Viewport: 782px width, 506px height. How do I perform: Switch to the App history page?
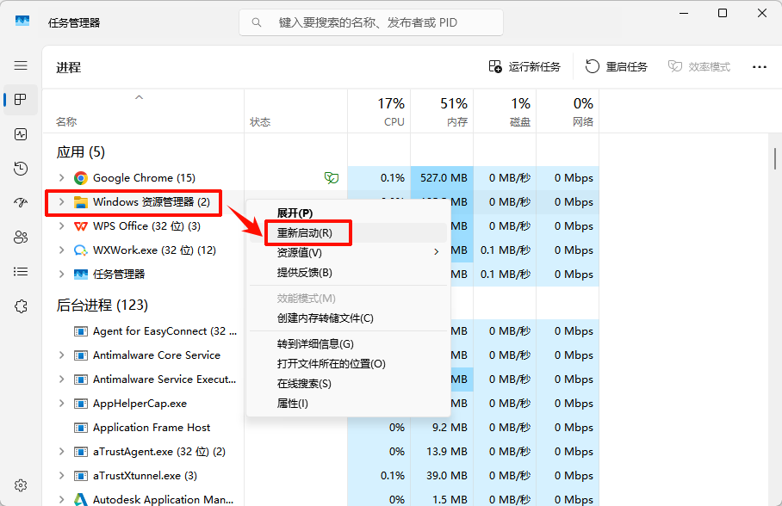(20, 169)
